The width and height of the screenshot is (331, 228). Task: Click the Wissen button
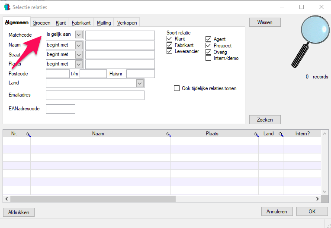click(265, 22)
